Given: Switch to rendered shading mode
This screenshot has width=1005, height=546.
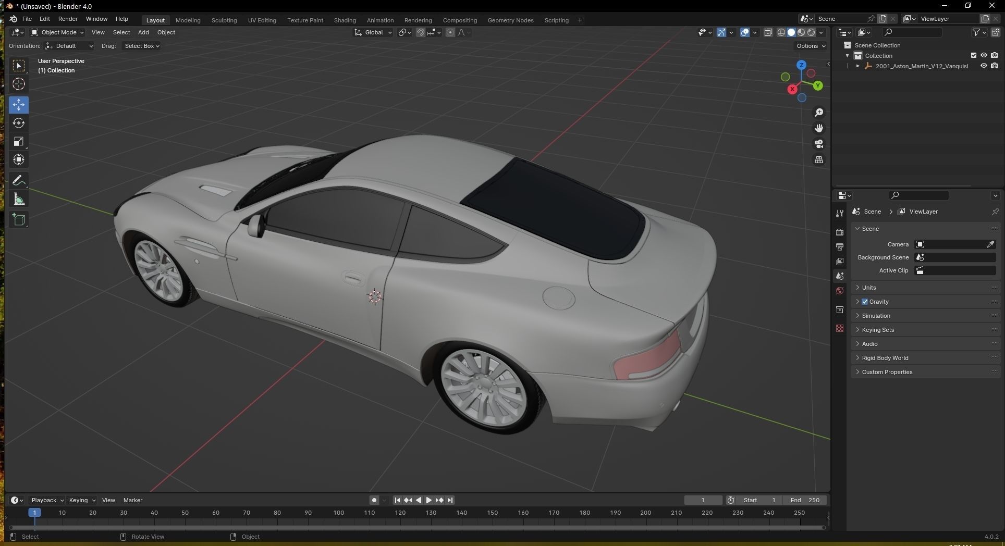Looking at the screenshot, I should (x=811, y=32).
